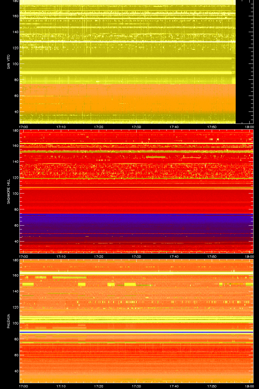The image size is (259, 389).
Task: Click the 80 frequency label on San Vito axis
Action: tap(16, 80)
